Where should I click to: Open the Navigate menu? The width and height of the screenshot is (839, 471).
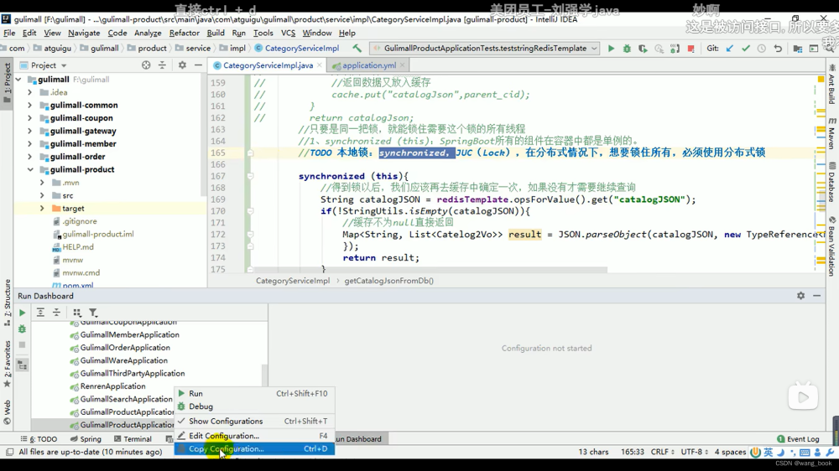[84, 33]
